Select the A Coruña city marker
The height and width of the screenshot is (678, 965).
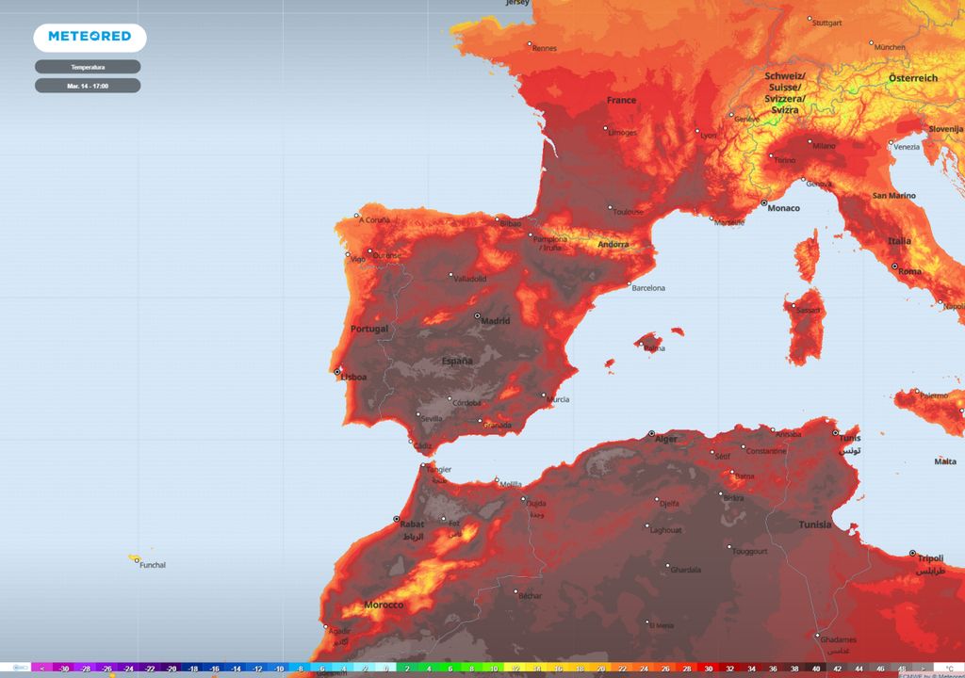(x=356, y=216)
